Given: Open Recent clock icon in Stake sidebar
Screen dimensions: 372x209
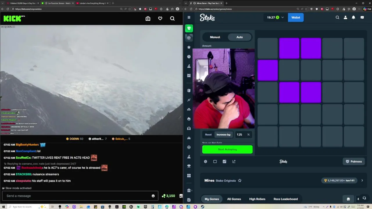Looking at the screenshot, I should click(x=189, y=57).
